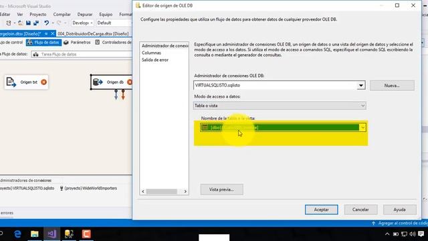Select the VIRTUALSQLISTO.sqlisto connection manager

(27, 188)
